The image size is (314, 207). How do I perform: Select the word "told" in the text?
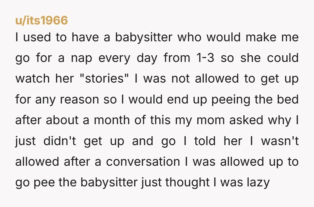point(205,141)
